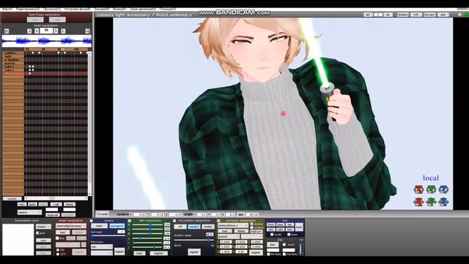The width and height of the screenshot is (469, 264).
Task: Click play button in play panel
Action: pos(273,244)
